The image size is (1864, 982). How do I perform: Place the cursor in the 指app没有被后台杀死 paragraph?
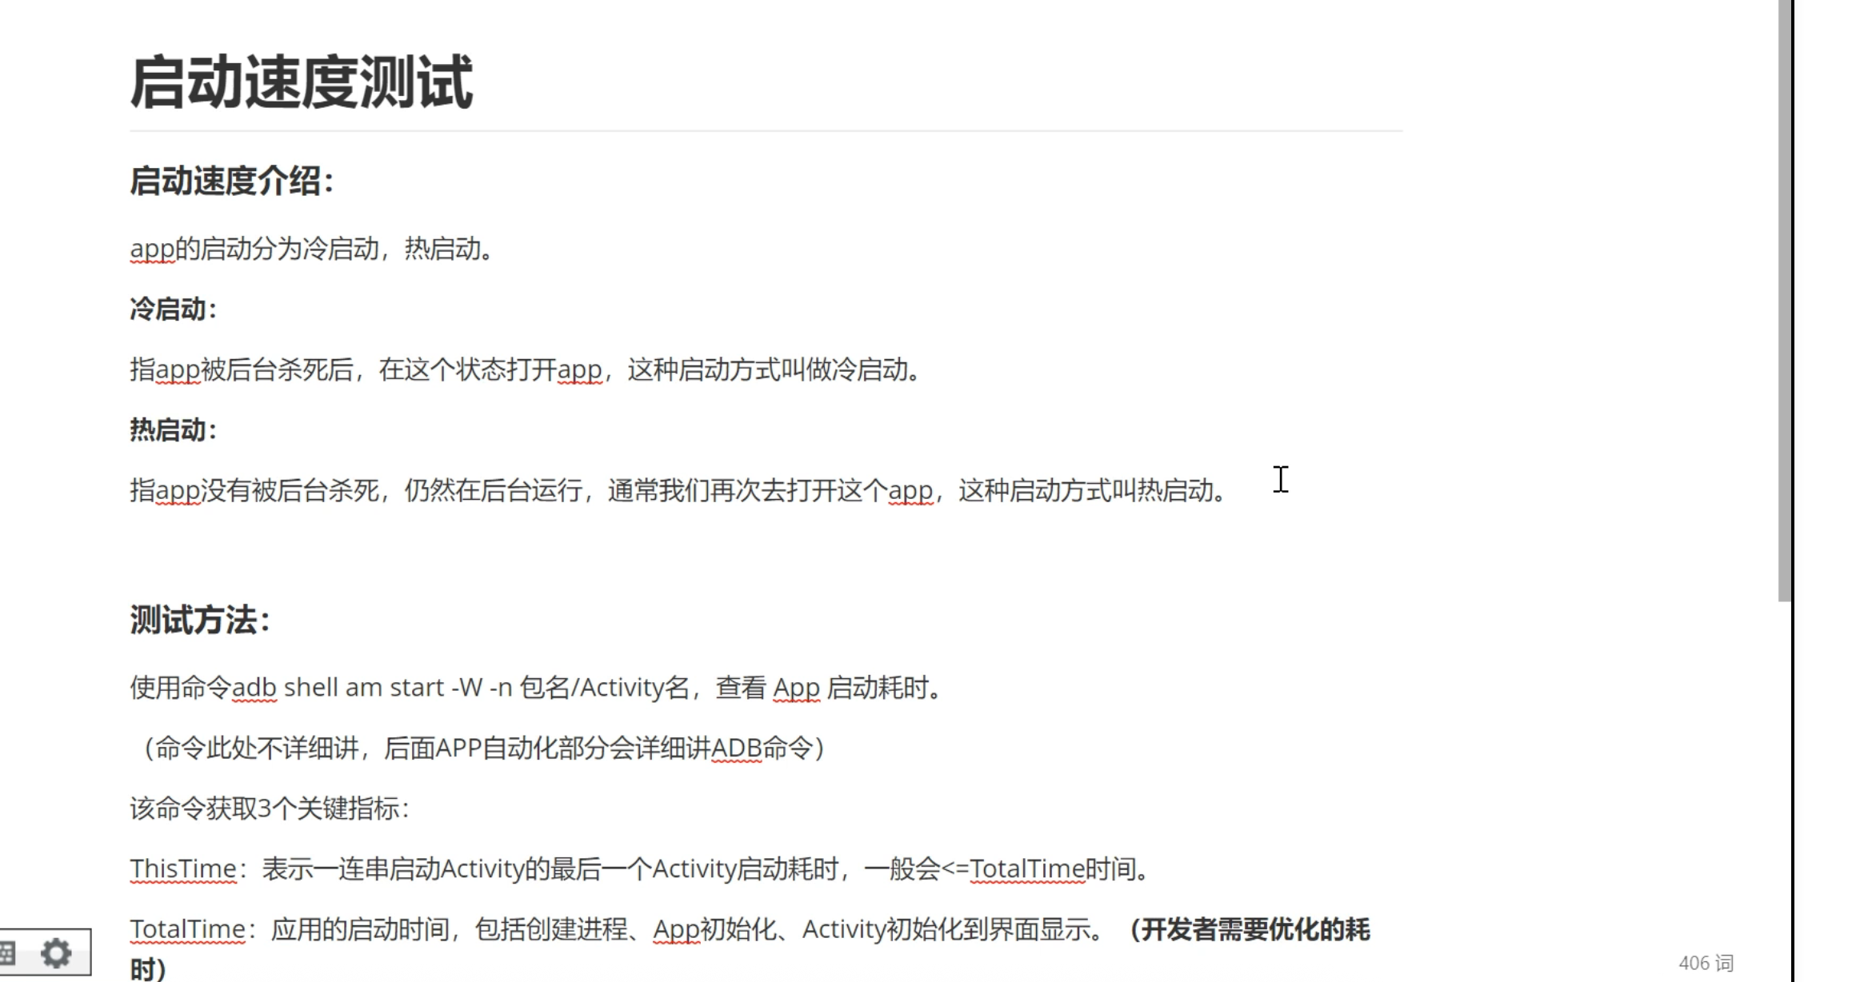point(676,490)
